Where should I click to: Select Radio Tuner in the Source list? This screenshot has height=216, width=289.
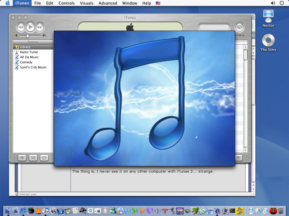tap(33, 52)
